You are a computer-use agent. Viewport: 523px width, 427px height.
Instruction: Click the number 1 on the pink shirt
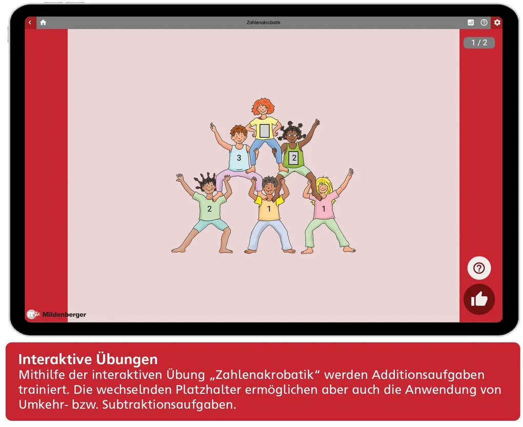point(323,209)
